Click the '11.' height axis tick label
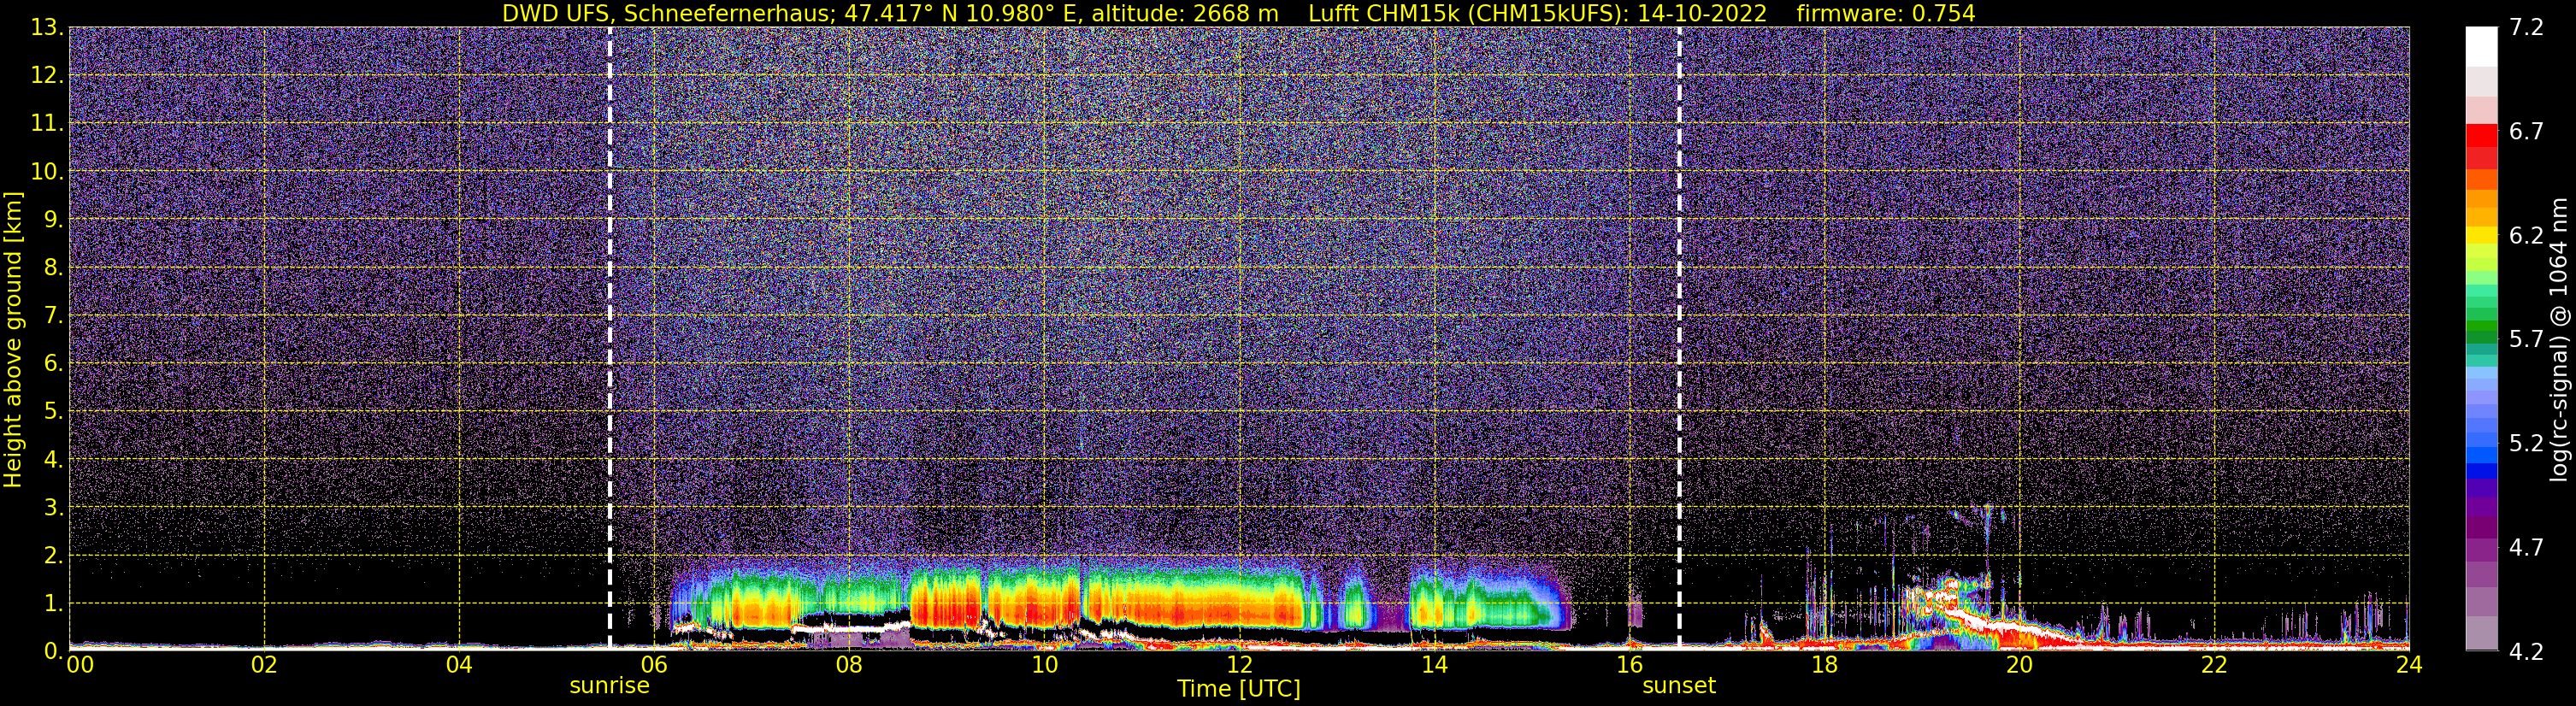The image size is (2576, 706). (x=47, y=124)
